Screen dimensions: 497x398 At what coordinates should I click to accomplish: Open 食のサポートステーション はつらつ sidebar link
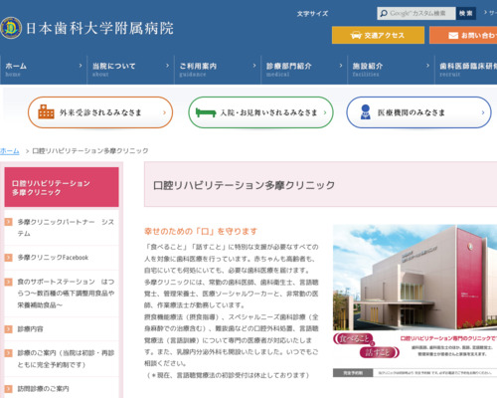[66, 294]
